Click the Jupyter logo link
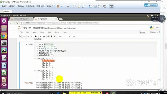The image size is (167, 94). (x=25, y=28)
